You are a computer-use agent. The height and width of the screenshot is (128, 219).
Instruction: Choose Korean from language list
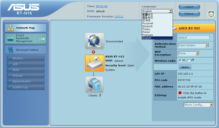[157, 20]
